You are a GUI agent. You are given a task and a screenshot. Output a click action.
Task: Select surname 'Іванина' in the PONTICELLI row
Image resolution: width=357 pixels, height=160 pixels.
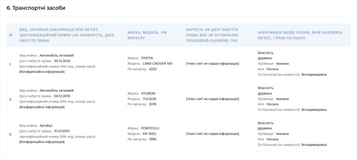coord(282,134)
